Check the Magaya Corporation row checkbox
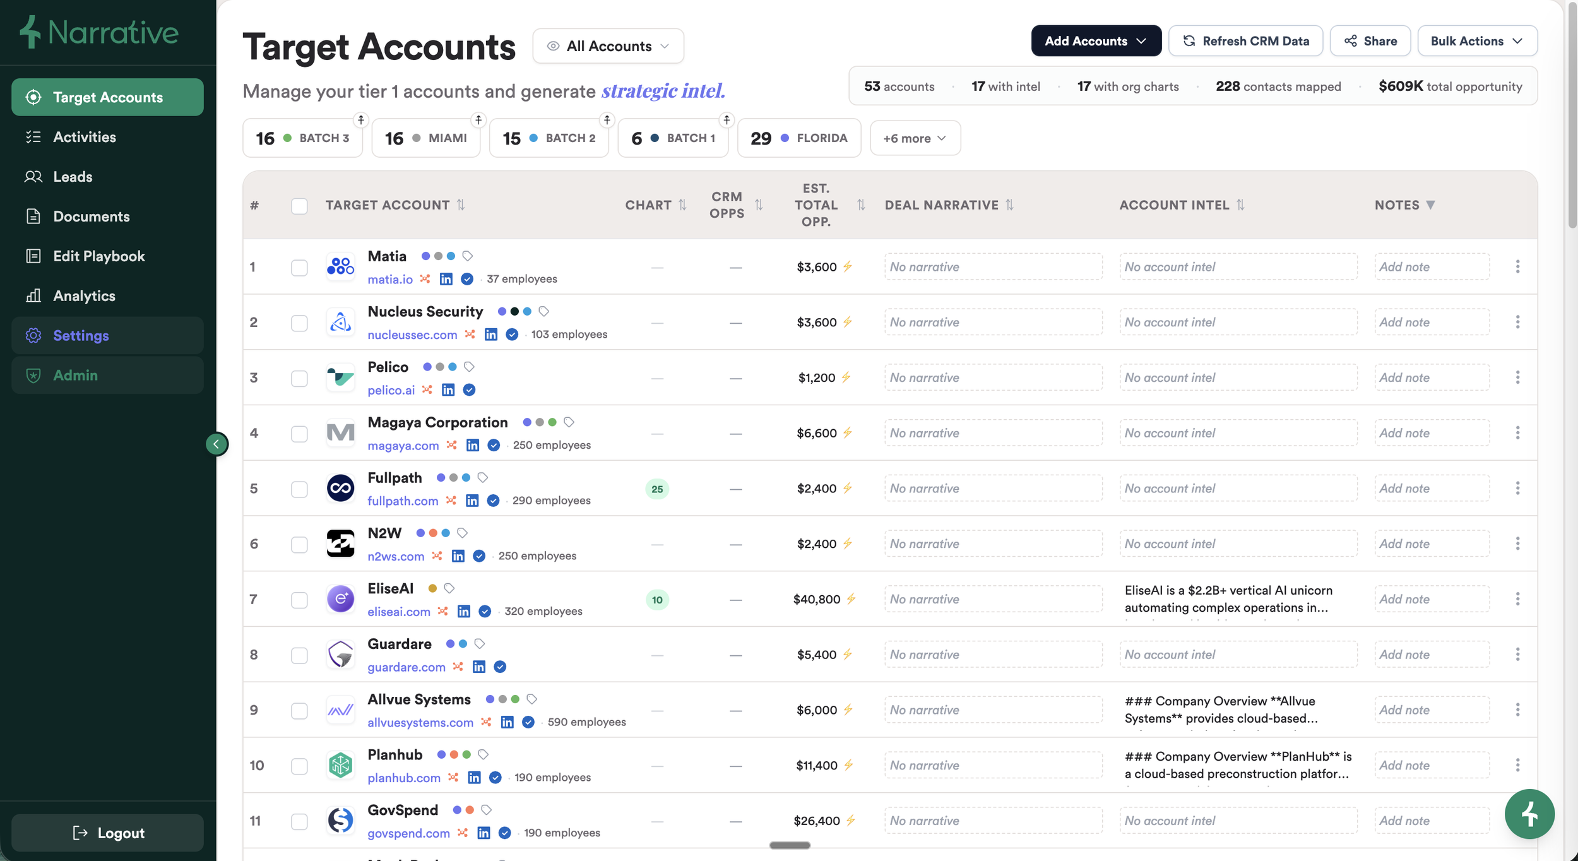The width and height of the screenshot is (1578, 861). coord(299,434)
